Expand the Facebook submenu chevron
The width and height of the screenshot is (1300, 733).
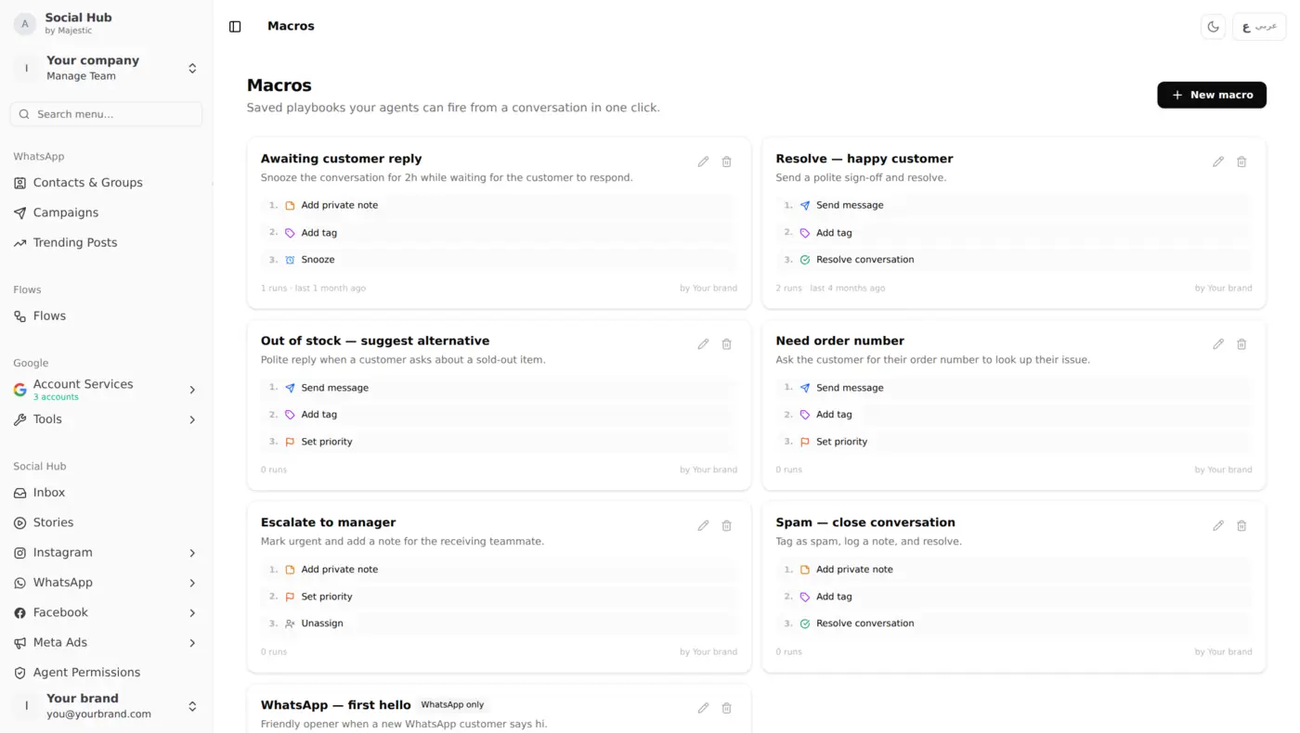192,612
